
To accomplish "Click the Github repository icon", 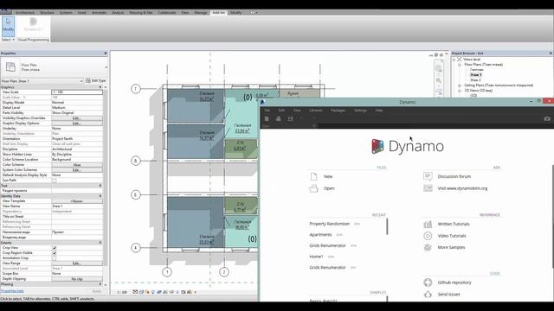I will click(428, 282).
